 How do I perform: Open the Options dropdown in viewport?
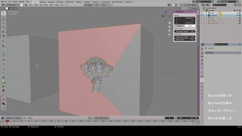coord(195,8)
